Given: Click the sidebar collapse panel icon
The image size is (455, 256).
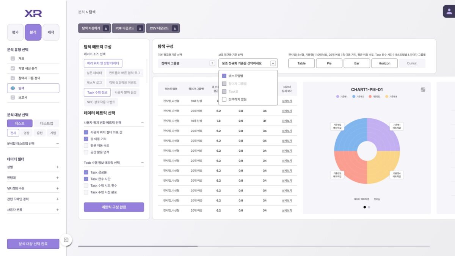Looking at the screenshot, I should pos(66,240).
